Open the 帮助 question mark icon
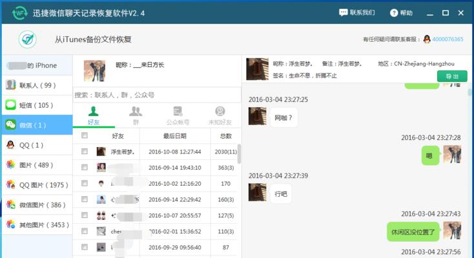 [393, 13]
